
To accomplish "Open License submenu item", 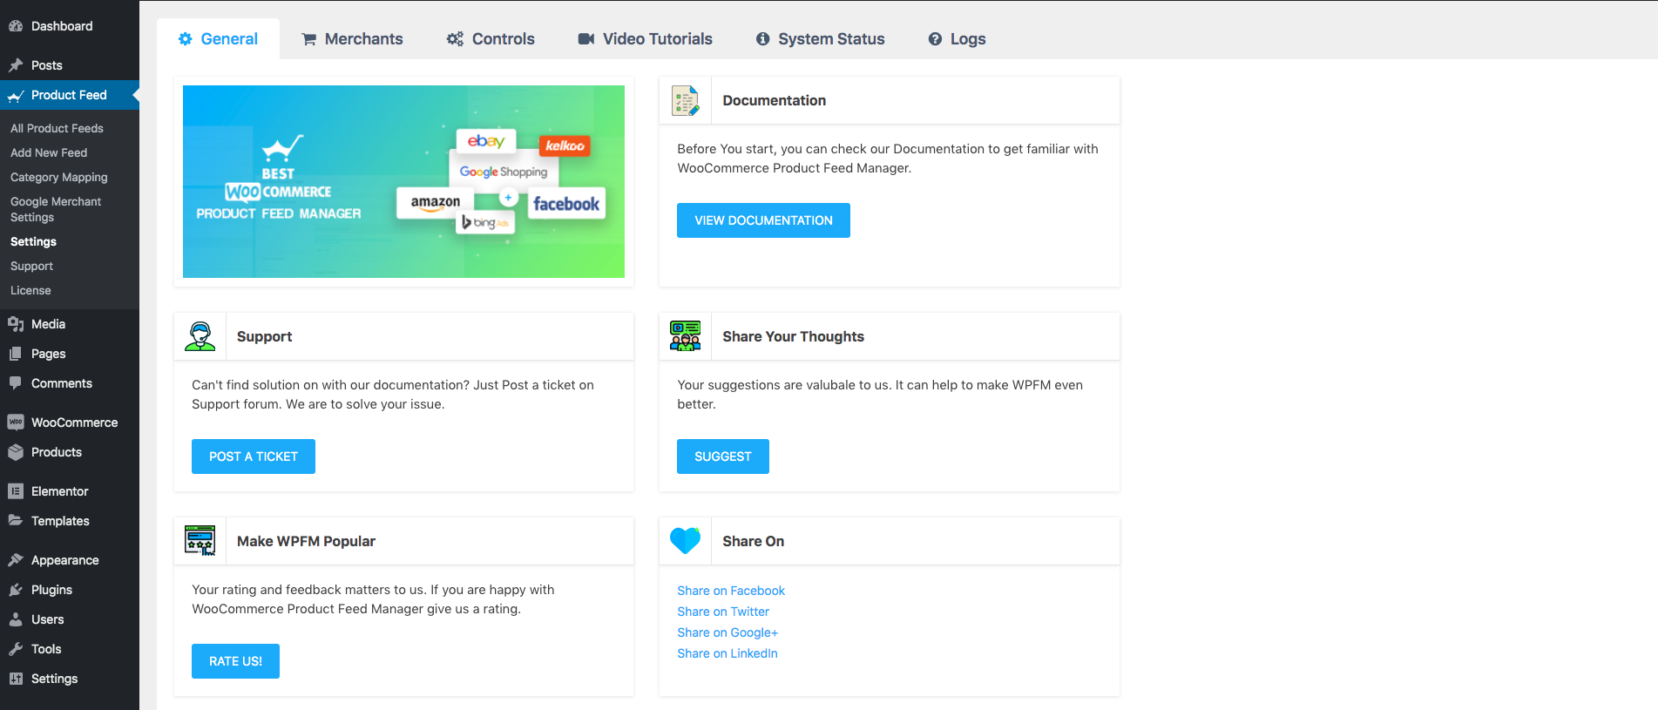I will pyautogui.click(x=30, y=290).
